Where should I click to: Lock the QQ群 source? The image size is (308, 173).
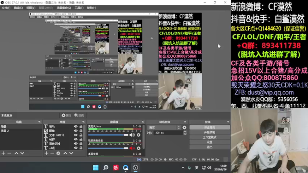(81, 140)
